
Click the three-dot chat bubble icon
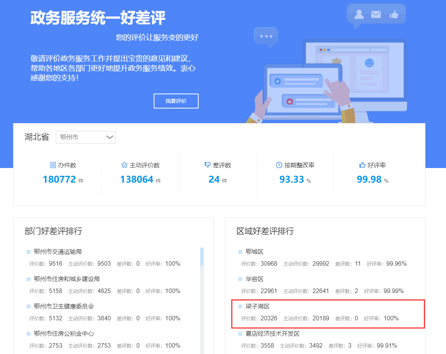[x=266, y=37]
